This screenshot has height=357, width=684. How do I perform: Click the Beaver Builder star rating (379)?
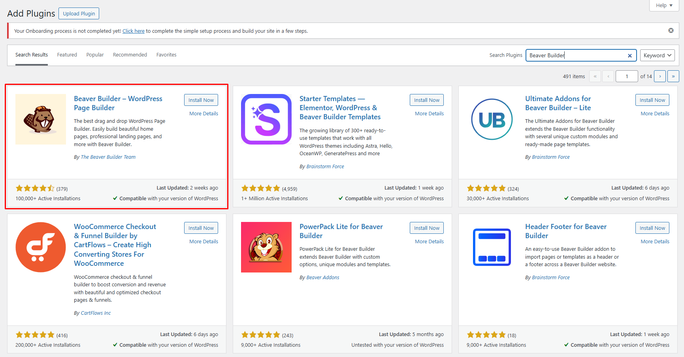(41, 188)
